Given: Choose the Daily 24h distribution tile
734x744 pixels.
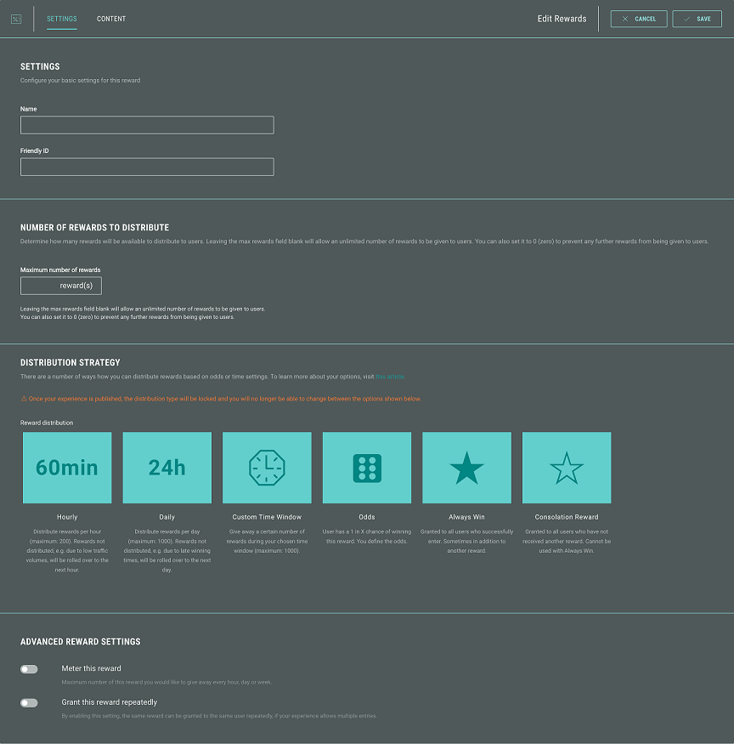Looking at the screenshot, I should pos(167,468).
